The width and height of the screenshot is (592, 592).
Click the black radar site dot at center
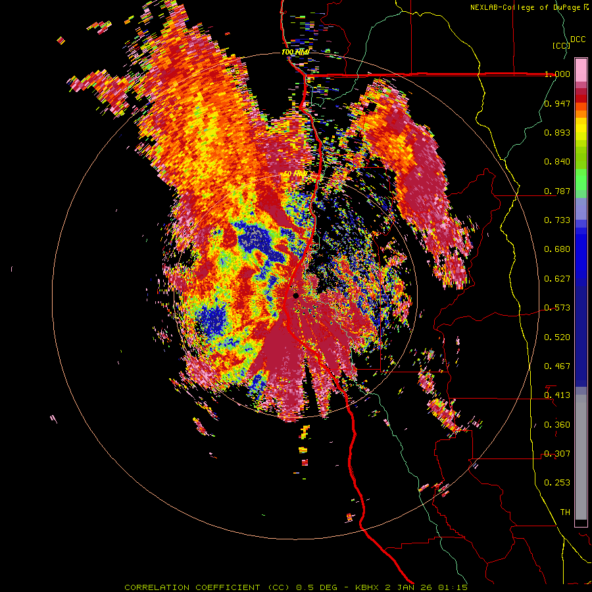[x=296, y=295]
